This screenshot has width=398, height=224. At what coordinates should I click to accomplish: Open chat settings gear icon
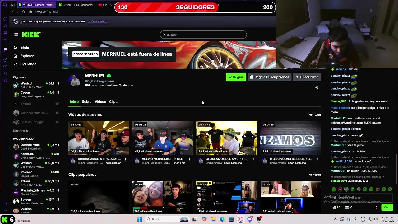[x=376, y=208]
